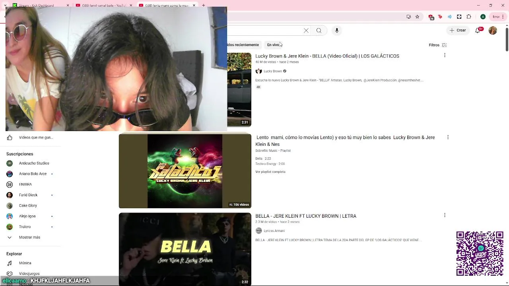Open more options for BELLA LETRA video
Viewport: 509px width, 286px height.
445,215
